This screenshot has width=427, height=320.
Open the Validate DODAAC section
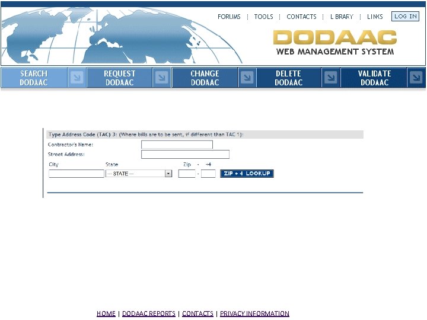tap(374, 78)
